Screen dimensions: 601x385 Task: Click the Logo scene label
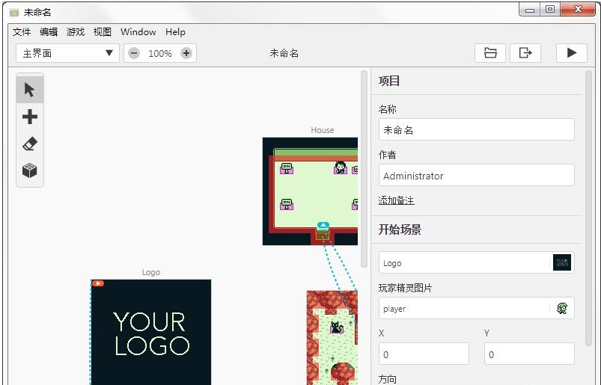(x=151, y=272)
